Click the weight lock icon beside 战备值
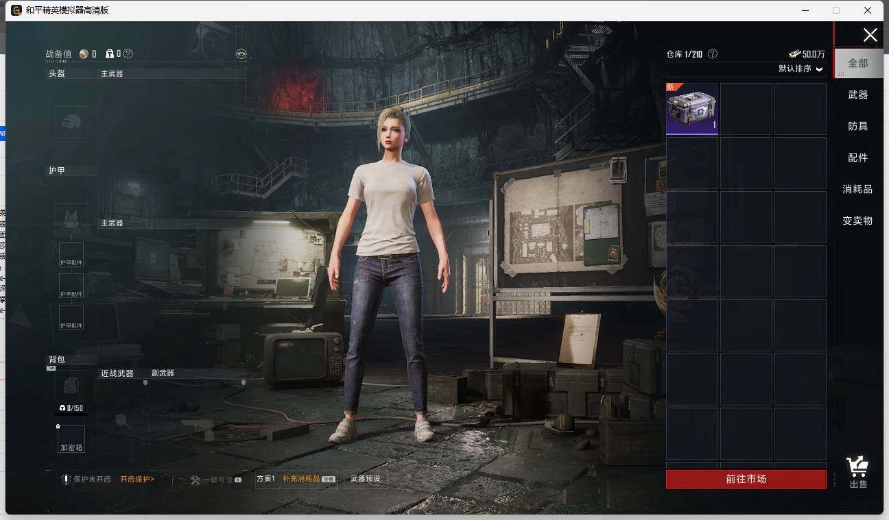889x520 pixels. pos(110,53)
